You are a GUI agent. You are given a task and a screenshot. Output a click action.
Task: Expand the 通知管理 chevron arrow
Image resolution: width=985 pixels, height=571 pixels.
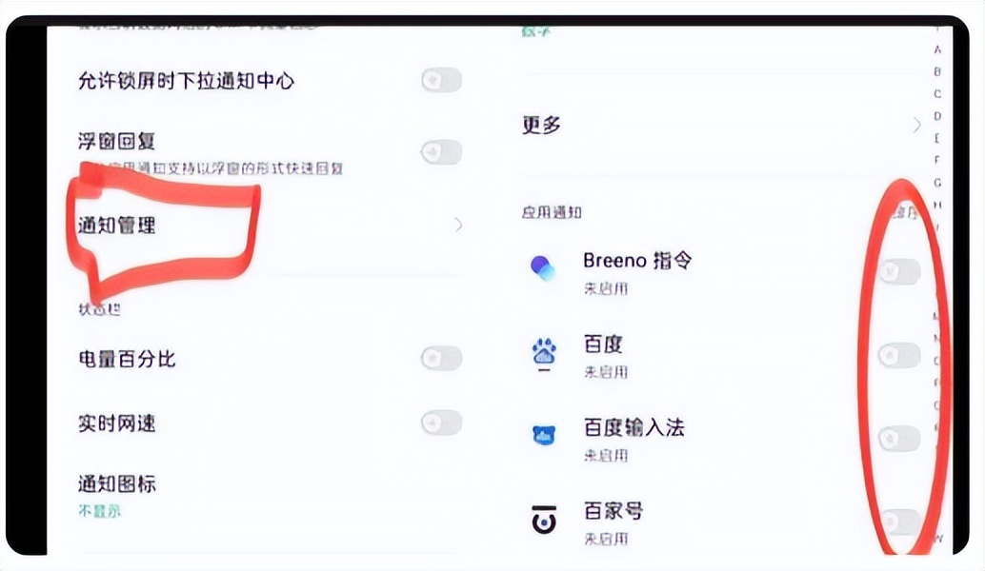tap(458, 225)
